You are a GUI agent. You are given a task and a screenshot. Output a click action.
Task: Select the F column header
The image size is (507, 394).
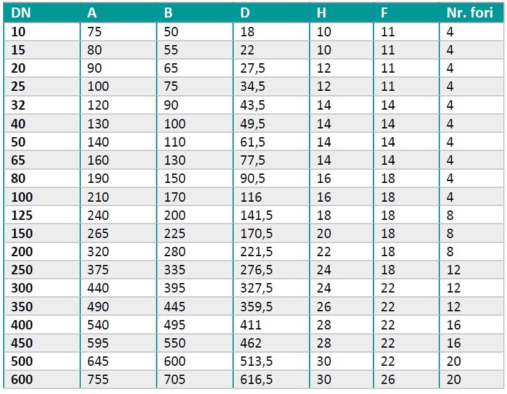pyautogui.click(x=384, y=13)
